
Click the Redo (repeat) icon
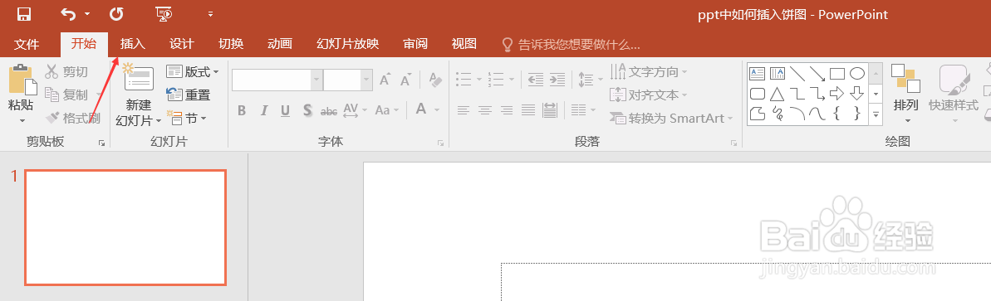(115, 13)
